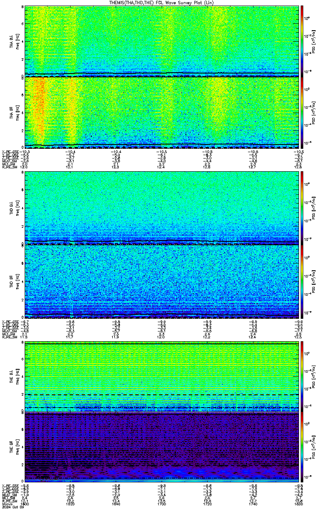
Task: Click the 1740 time tick label
Action: [x=252, y=504]
